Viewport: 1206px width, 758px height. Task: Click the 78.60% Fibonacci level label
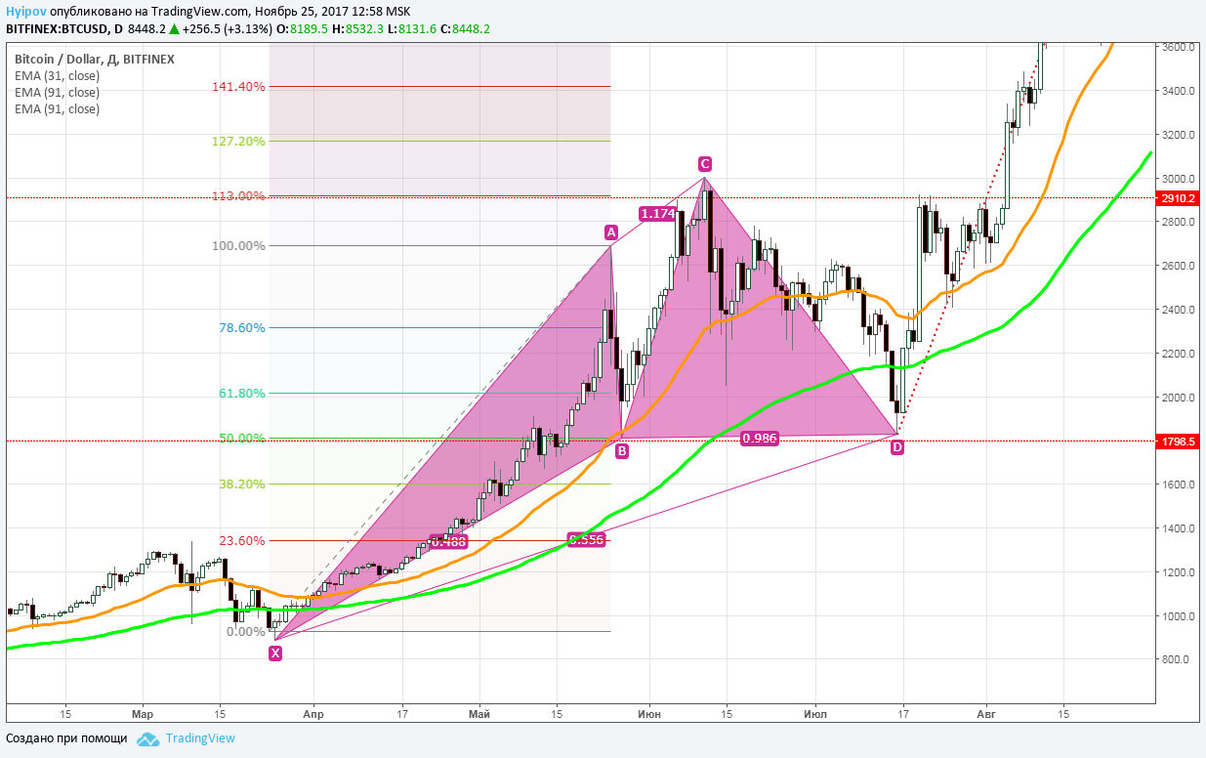(242, 327)
